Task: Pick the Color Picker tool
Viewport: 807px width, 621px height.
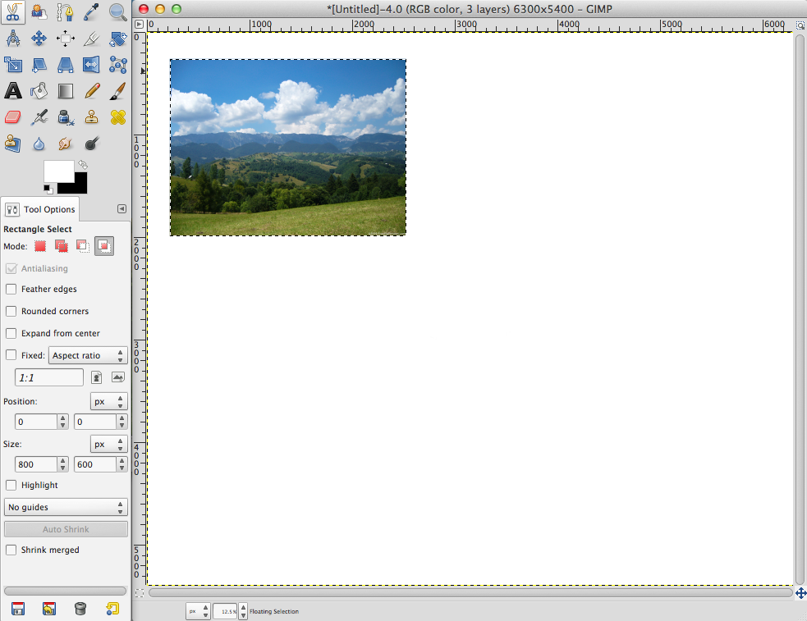Action: click(92, 11)
